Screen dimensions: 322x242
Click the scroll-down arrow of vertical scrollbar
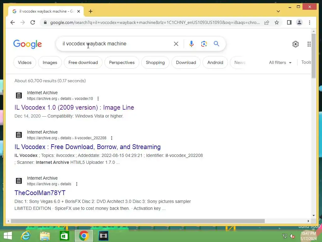(x=314, y=216)
